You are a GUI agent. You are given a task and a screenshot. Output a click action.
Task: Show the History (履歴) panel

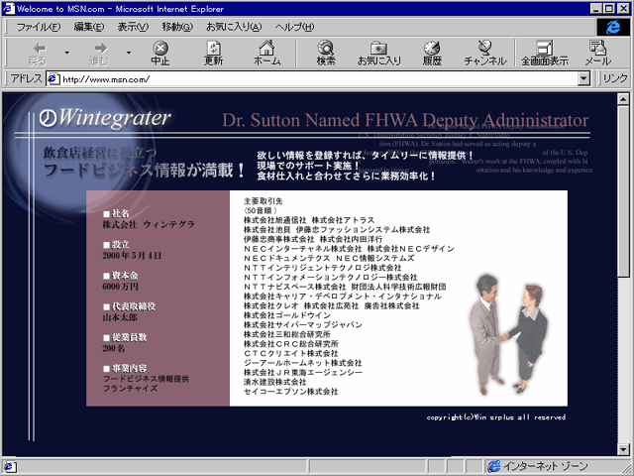pos(432,53)
